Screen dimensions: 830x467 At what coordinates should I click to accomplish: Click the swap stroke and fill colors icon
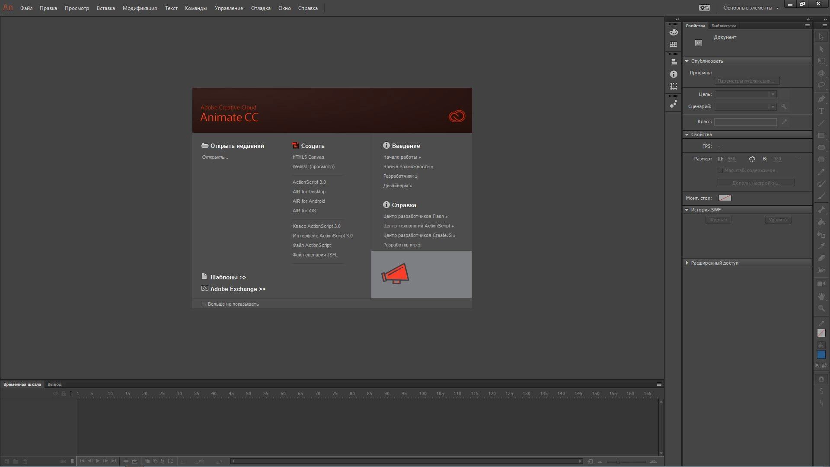pos(824,365)
